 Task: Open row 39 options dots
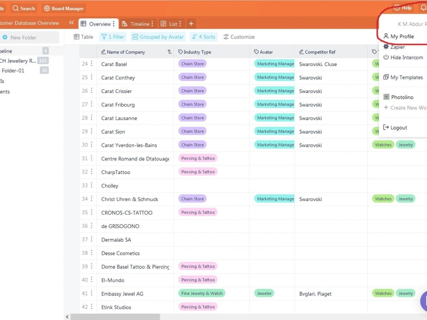pos(91,266)
